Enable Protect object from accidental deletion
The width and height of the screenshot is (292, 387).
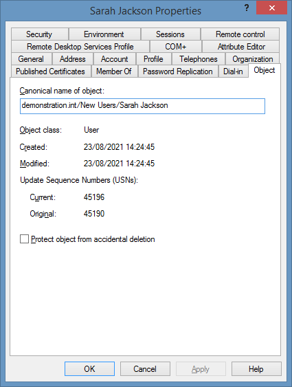(24, 239)
